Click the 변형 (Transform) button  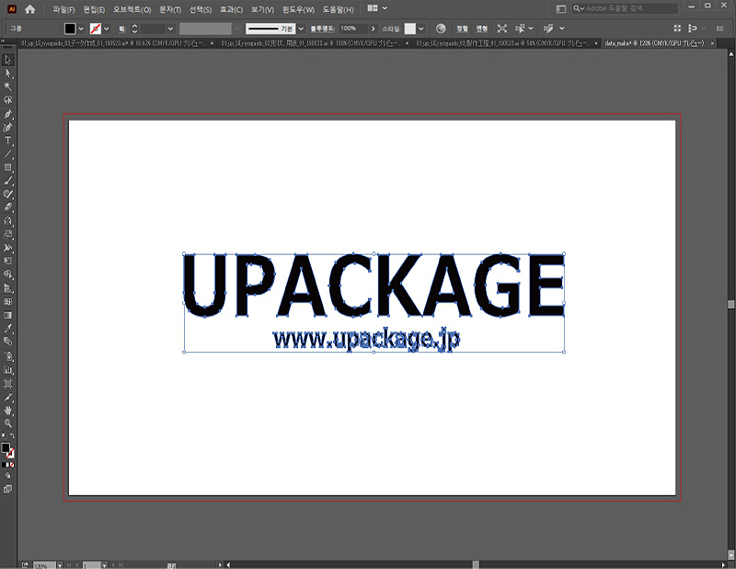(482, 29)
